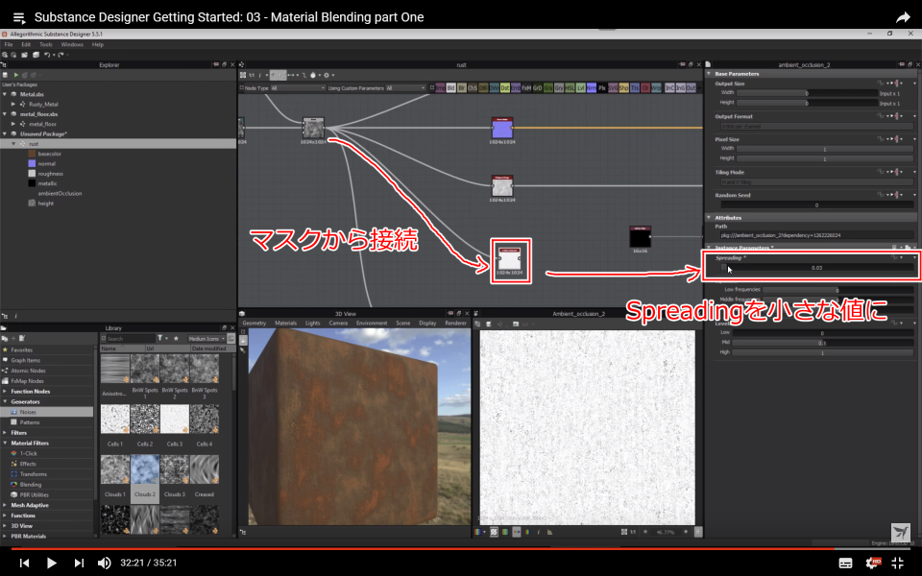Adjust the Levels High slider
Viewport: 922px width, 576px height.
822,352
